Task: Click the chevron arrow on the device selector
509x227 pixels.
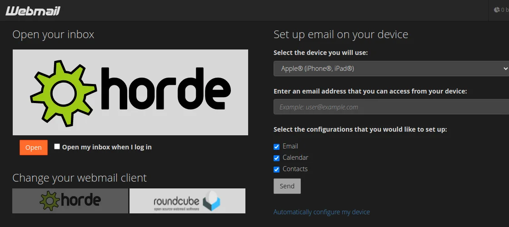Action: coord(505,69)
